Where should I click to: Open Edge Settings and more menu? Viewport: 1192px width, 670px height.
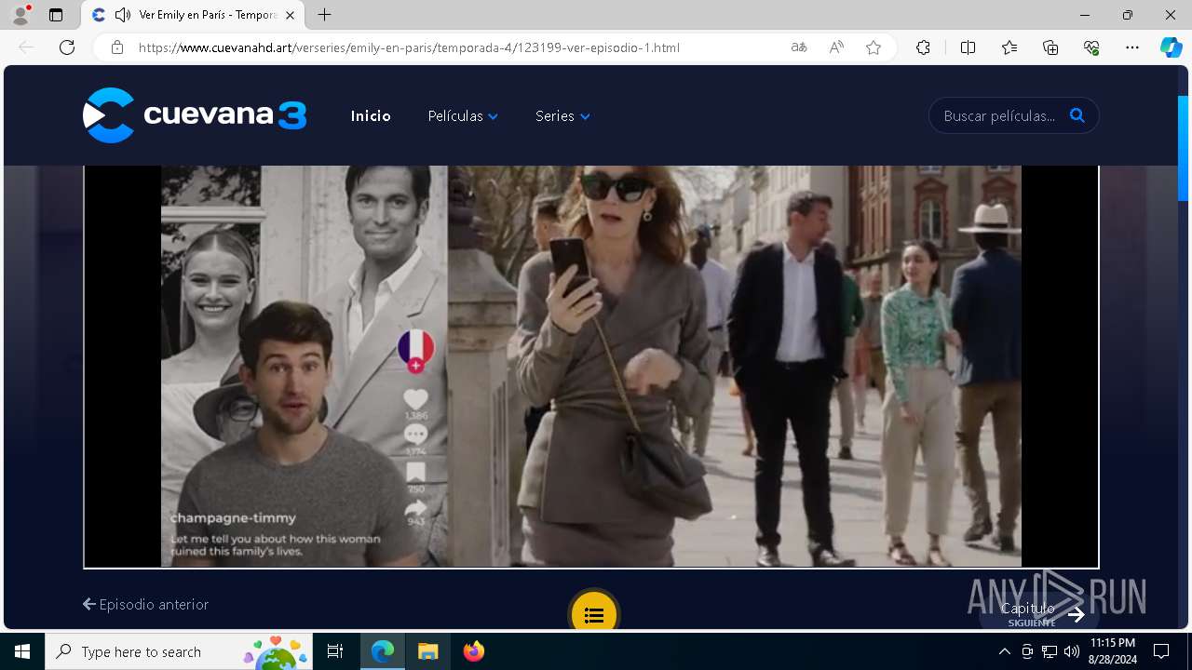tap(1132, 47)
